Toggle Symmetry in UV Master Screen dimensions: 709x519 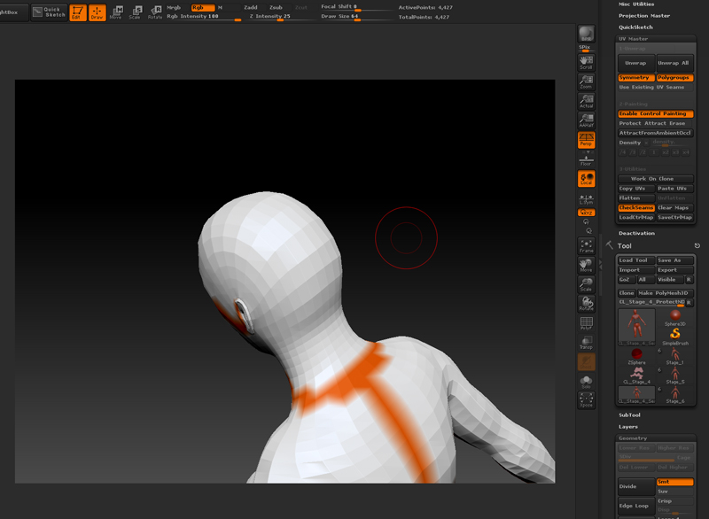pos(636,78)
